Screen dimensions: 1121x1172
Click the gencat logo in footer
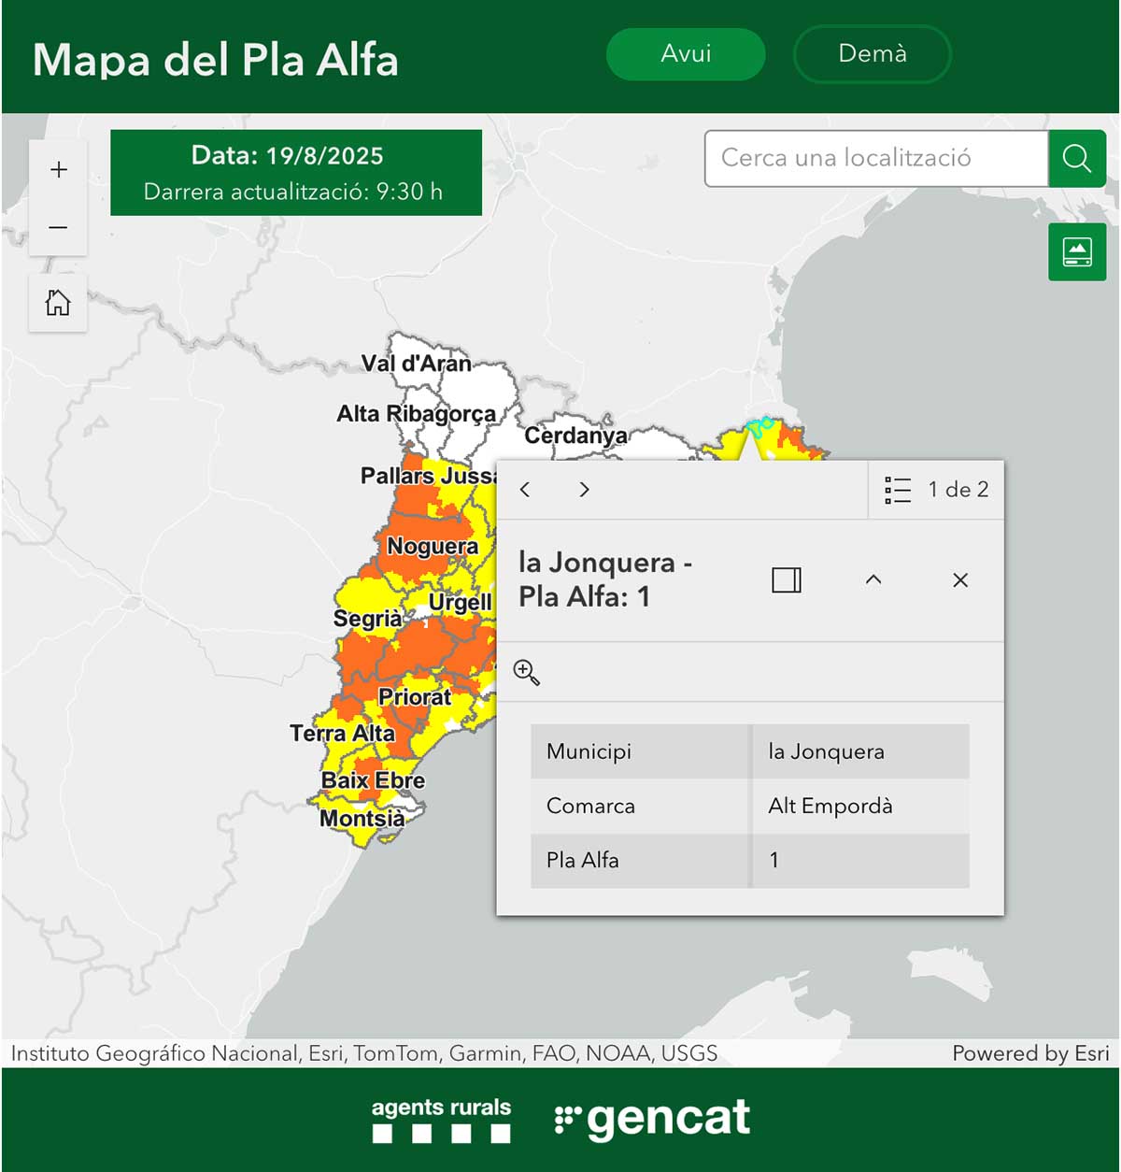(654, 1118)
